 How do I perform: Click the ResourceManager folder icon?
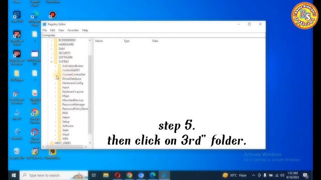coord(60,104)
